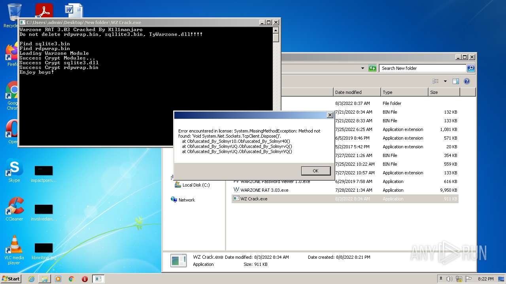Select Local Disk (C:) in navigation pane
506x284 pixels.
coord(192,185)
